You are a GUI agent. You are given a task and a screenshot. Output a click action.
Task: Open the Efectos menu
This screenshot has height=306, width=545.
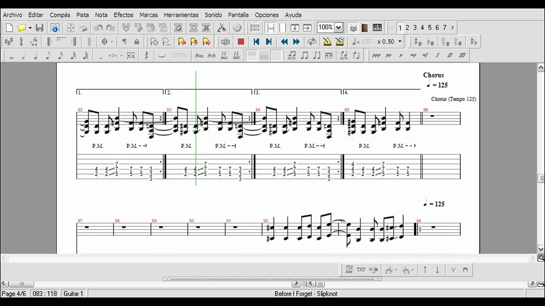[123, 15]
